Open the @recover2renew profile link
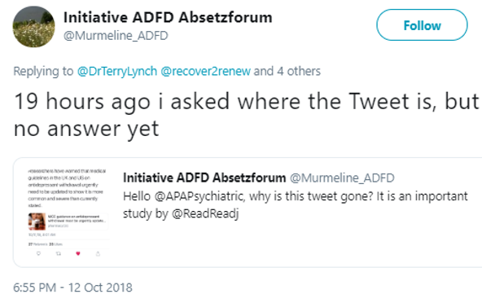The height and width of the screenshot is (303, 482). 206,71
